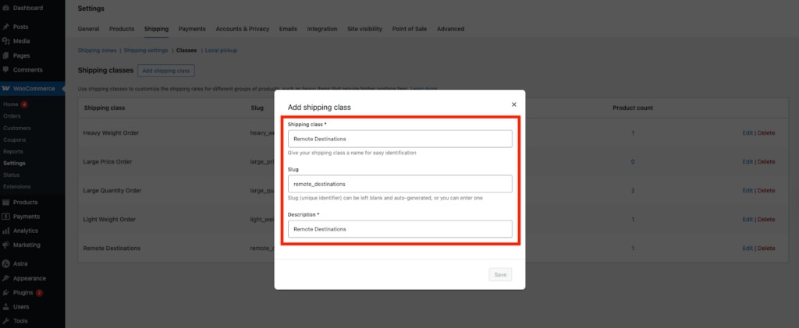Go to Shipping zones sub-section
The image size is (799, 328).
[98, 50]
